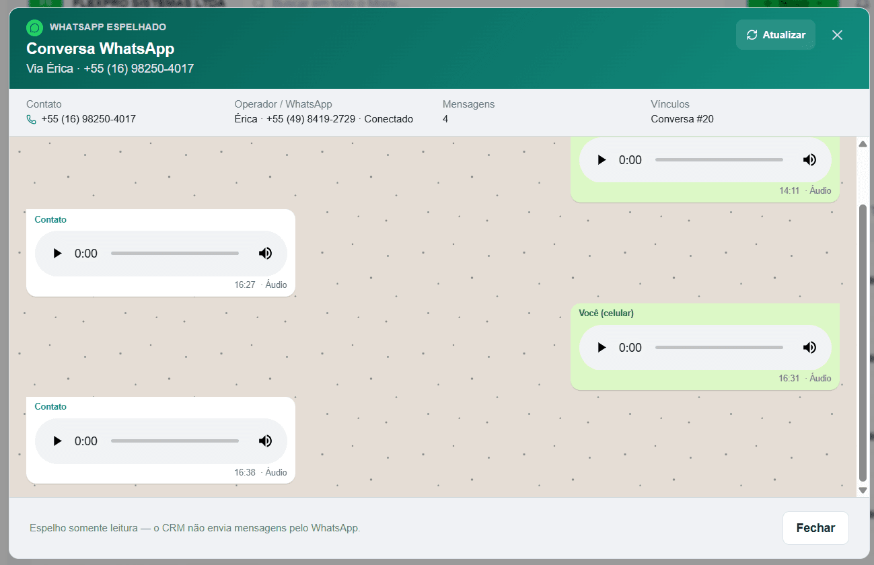
Task: Click the Mensagens count 4
Action: [x=445, y=119]
